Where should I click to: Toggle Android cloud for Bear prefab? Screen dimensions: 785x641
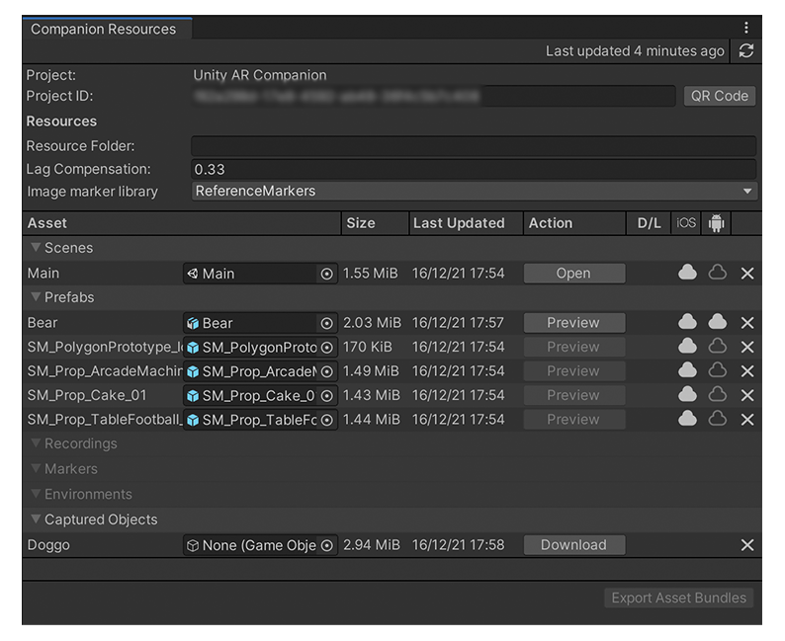coord(718,323)
